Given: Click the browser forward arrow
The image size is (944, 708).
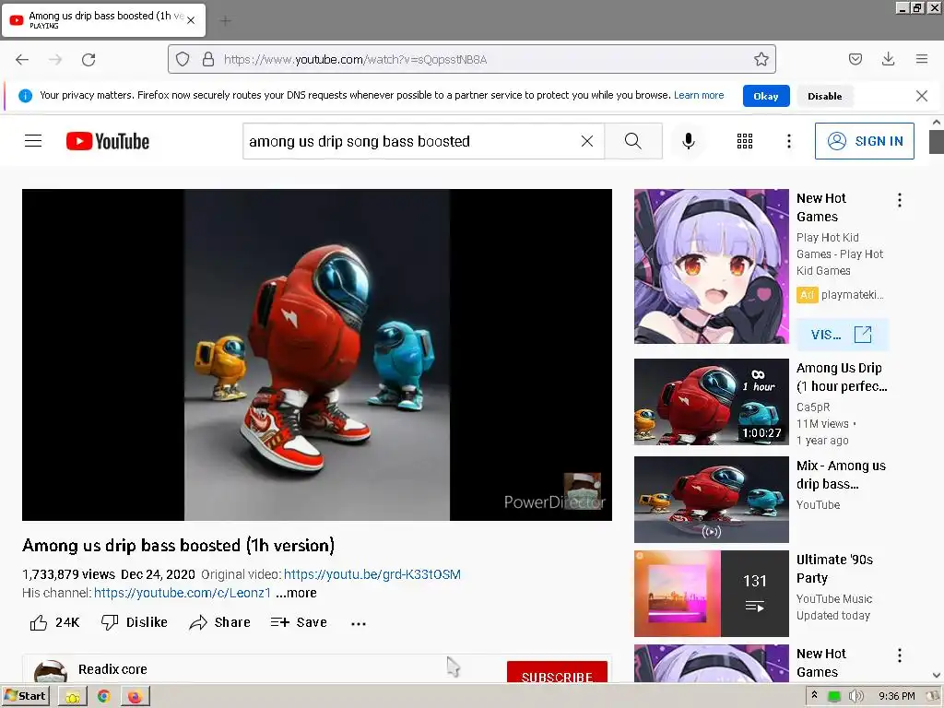Looking at the screenshot, I should (x=55, y=60).
